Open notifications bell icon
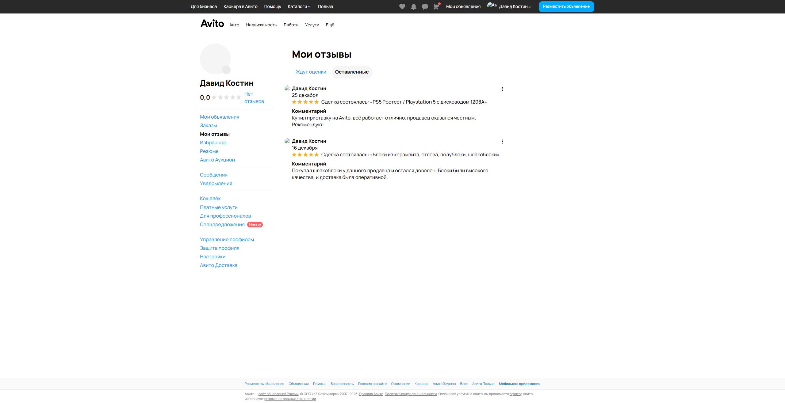This screenshot has width=785, height=403. coord(413,7)
